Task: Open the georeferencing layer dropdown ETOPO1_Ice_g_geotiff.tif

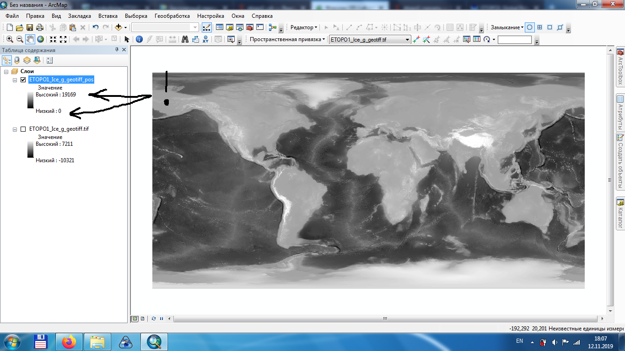Action: click(370, 40)
